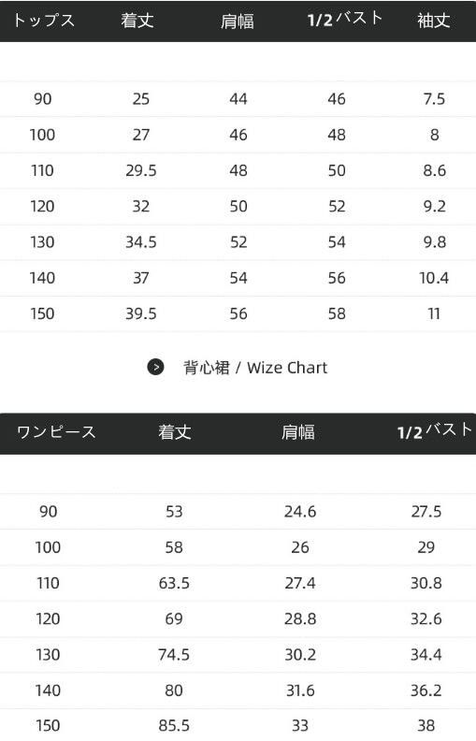Click the 背心裙 / Wize Chart heading

(255, 368)
